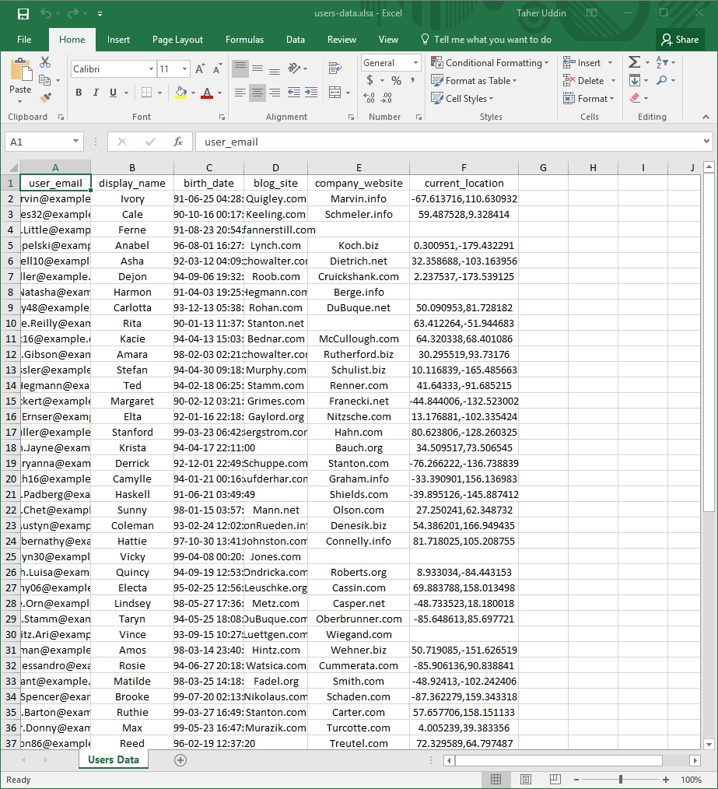718x789 pixels.
Task: Apply accounting dollar number format
Action: pyautogui.click(x=370, y=80)
